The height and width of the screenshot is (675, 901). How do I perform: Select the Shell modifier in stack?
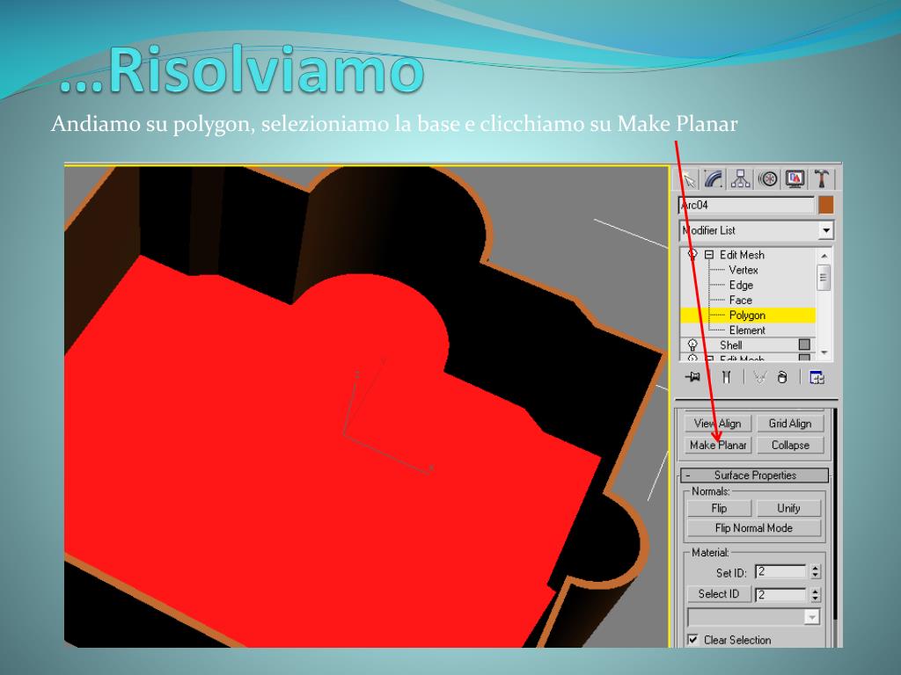point(731,345)
